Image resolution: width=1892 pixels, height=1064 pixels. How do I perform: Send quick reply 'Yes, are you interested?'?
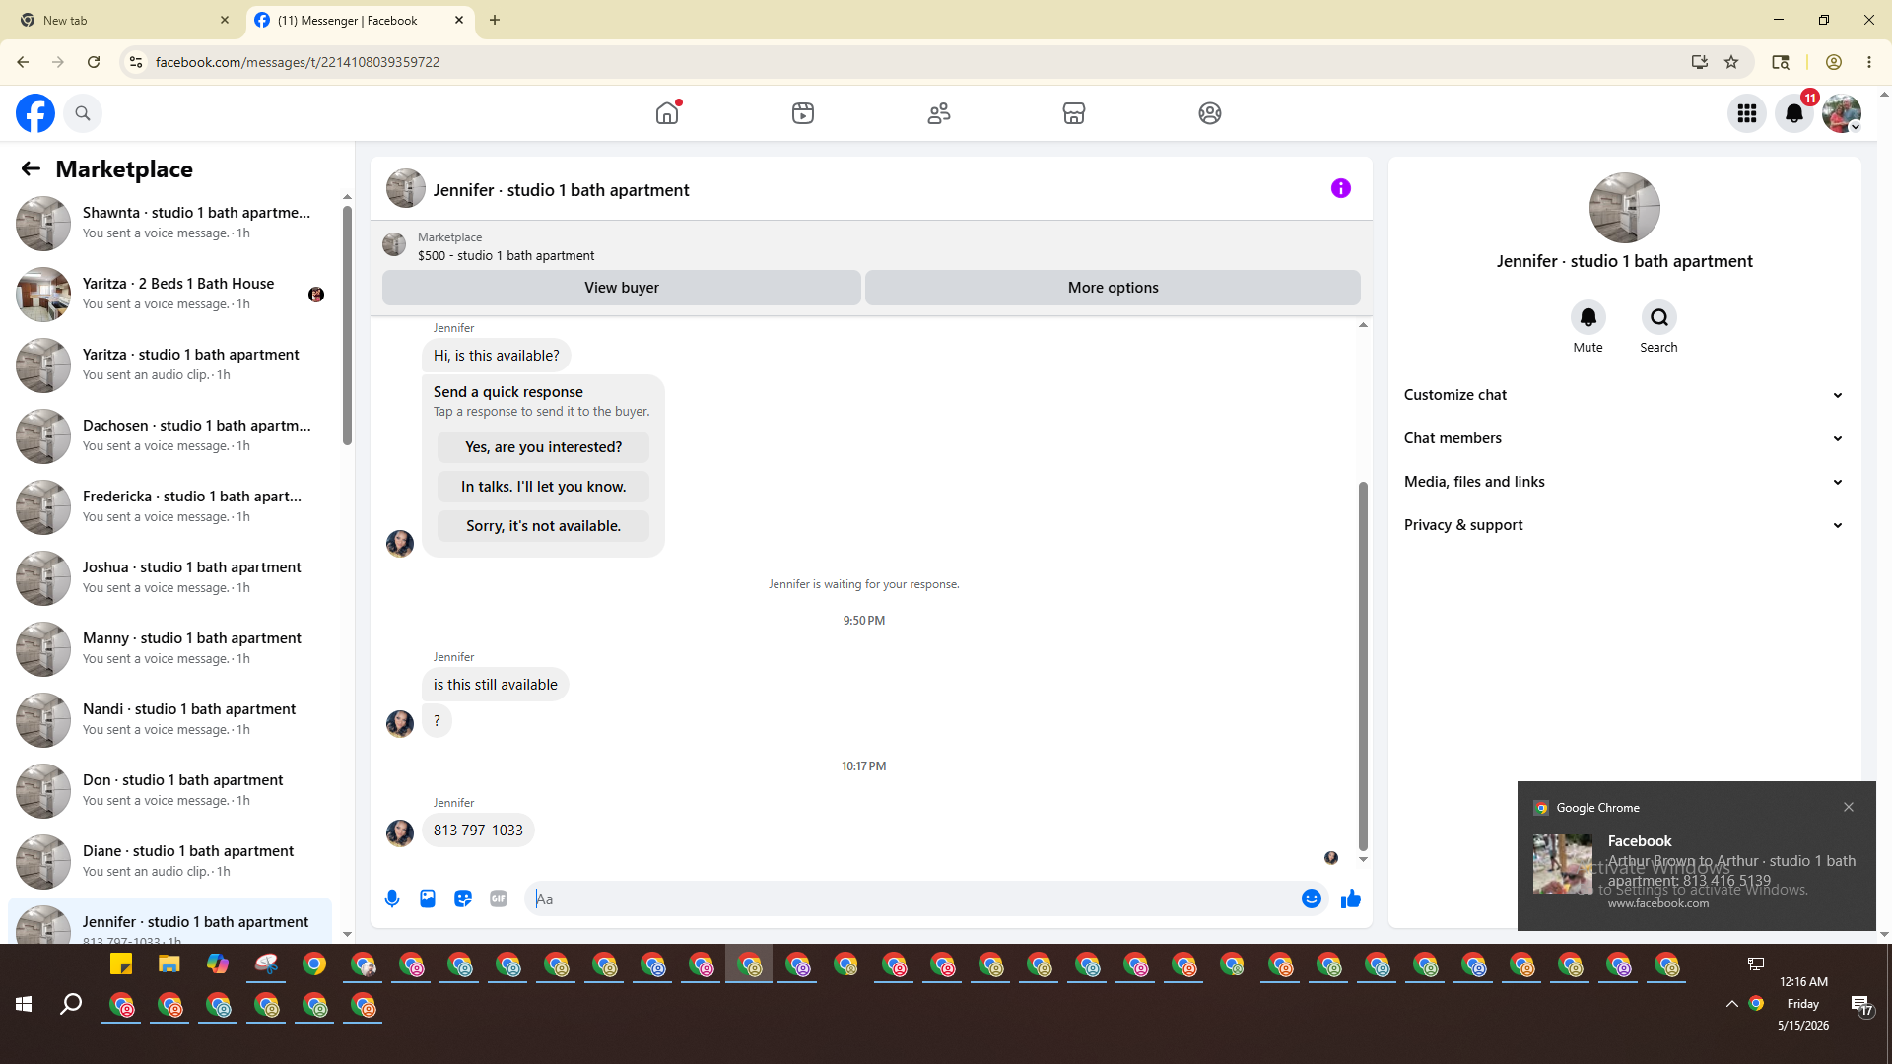pos(543,447)
